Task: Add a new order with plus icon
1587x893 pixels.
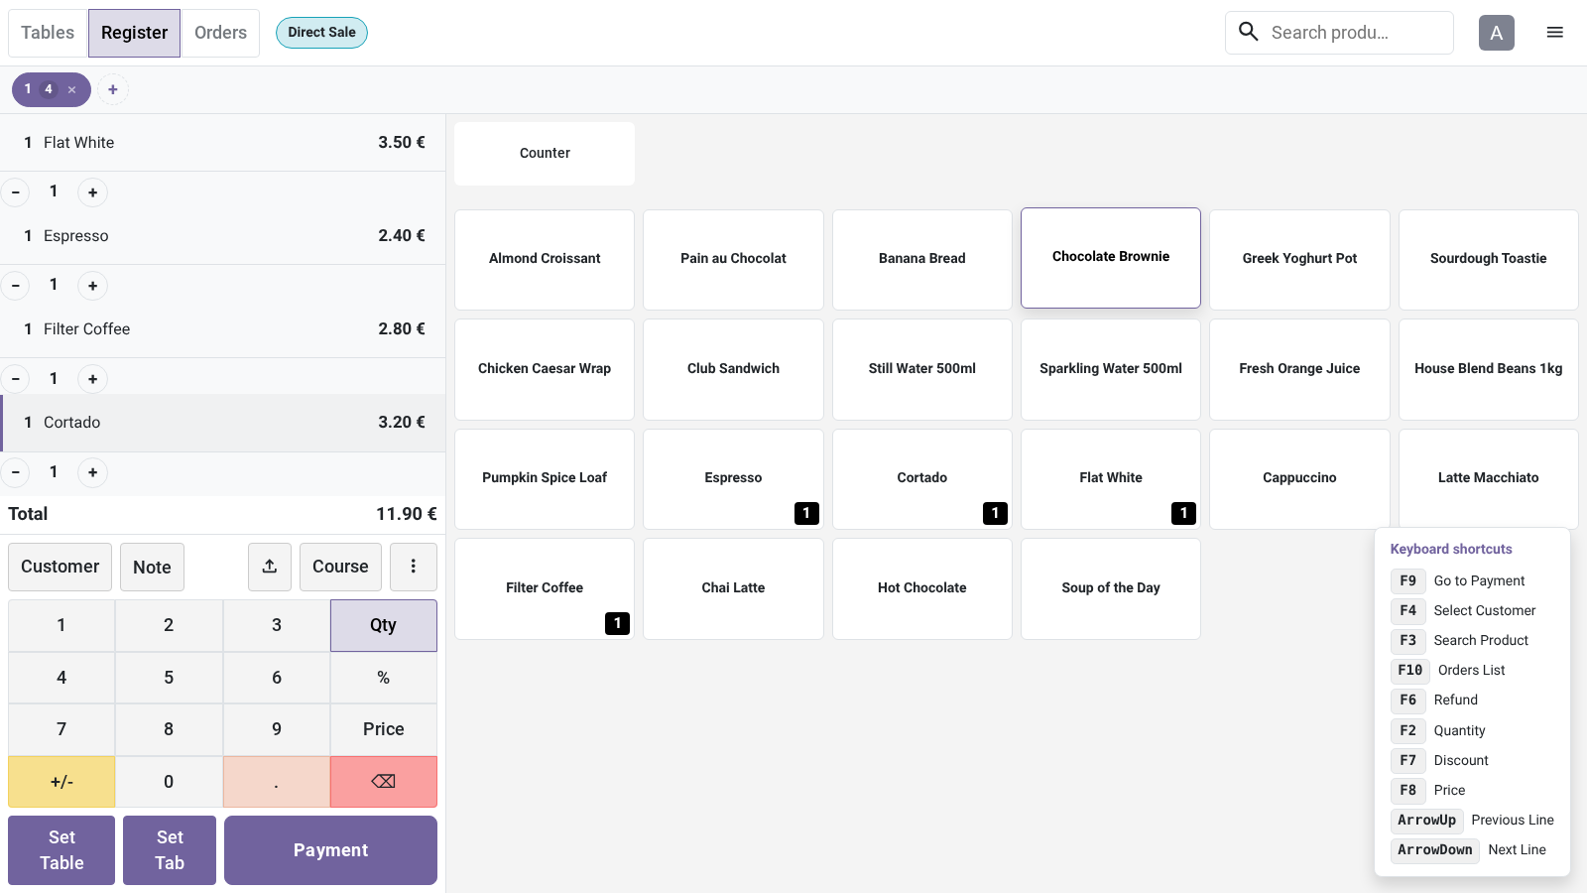Action: click(x=113, y=89)
